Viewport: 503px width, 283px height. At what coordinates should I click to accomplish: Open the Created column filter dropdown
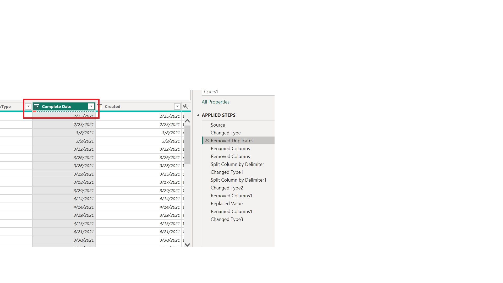click(177, 106)
